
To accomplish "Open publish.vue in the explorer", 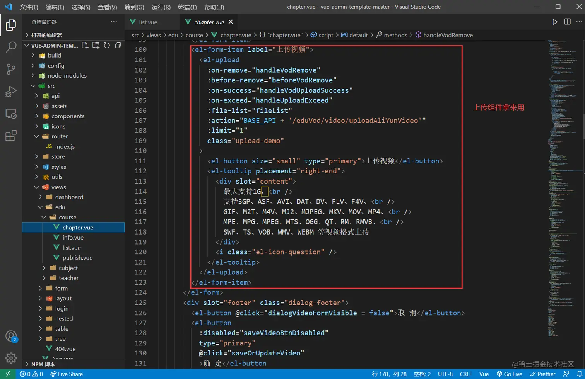I will [x=74, y=258].
